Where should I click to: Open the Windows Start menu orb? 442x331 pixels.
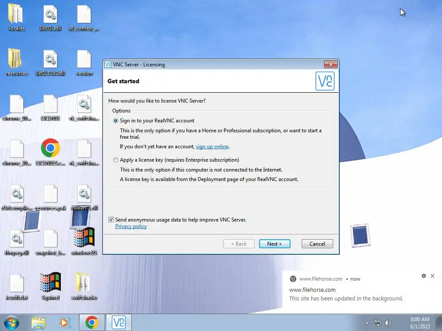pos(12,322)
